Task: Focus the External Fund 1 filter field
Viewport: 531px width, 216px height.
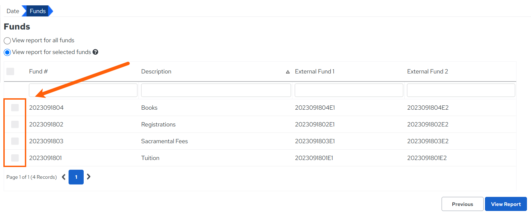Action: pyautogui.click(x=349, y=90)
